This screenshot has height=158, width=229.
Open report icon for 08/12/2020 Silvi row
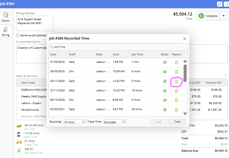[x=176, y=100]
